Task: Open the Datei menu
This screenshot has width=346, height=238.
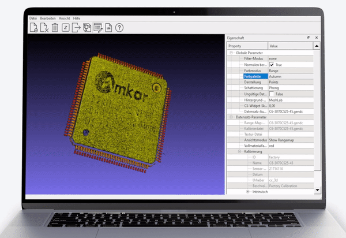Action: tap(33, 18)
